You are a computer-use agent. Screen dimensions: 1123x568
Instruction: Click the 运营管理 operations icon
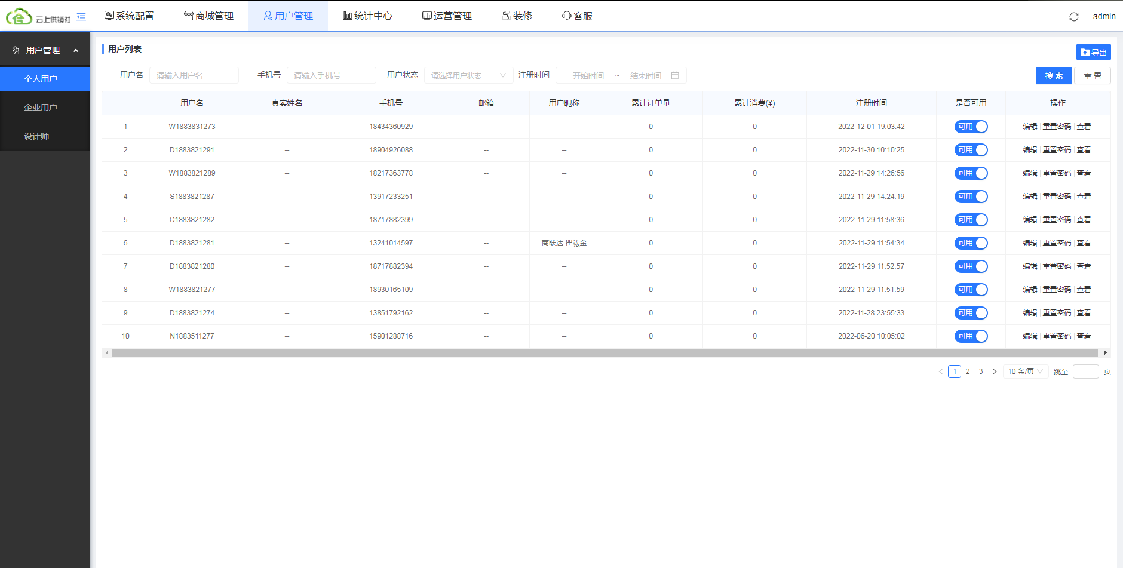427,16
